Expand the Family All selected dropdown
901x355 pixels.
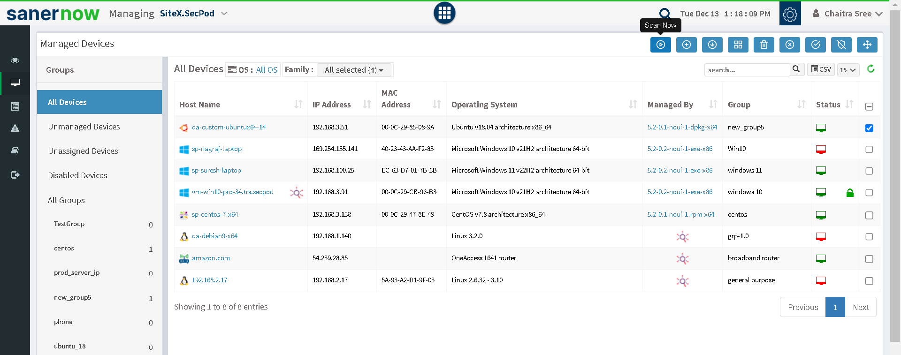354,70
